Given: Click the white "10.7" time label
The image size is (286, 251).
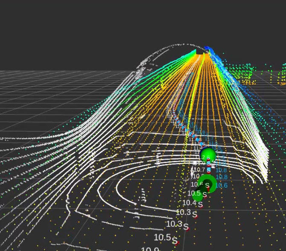Looking at the screenshot, I should [199, 170].
